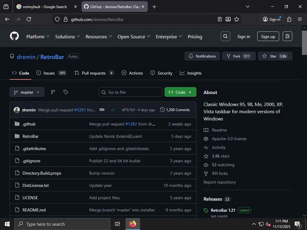Viewport: 307px width, 230px height.
Task: Fork the repository via Fork button
Action: (x=239, y=56)
